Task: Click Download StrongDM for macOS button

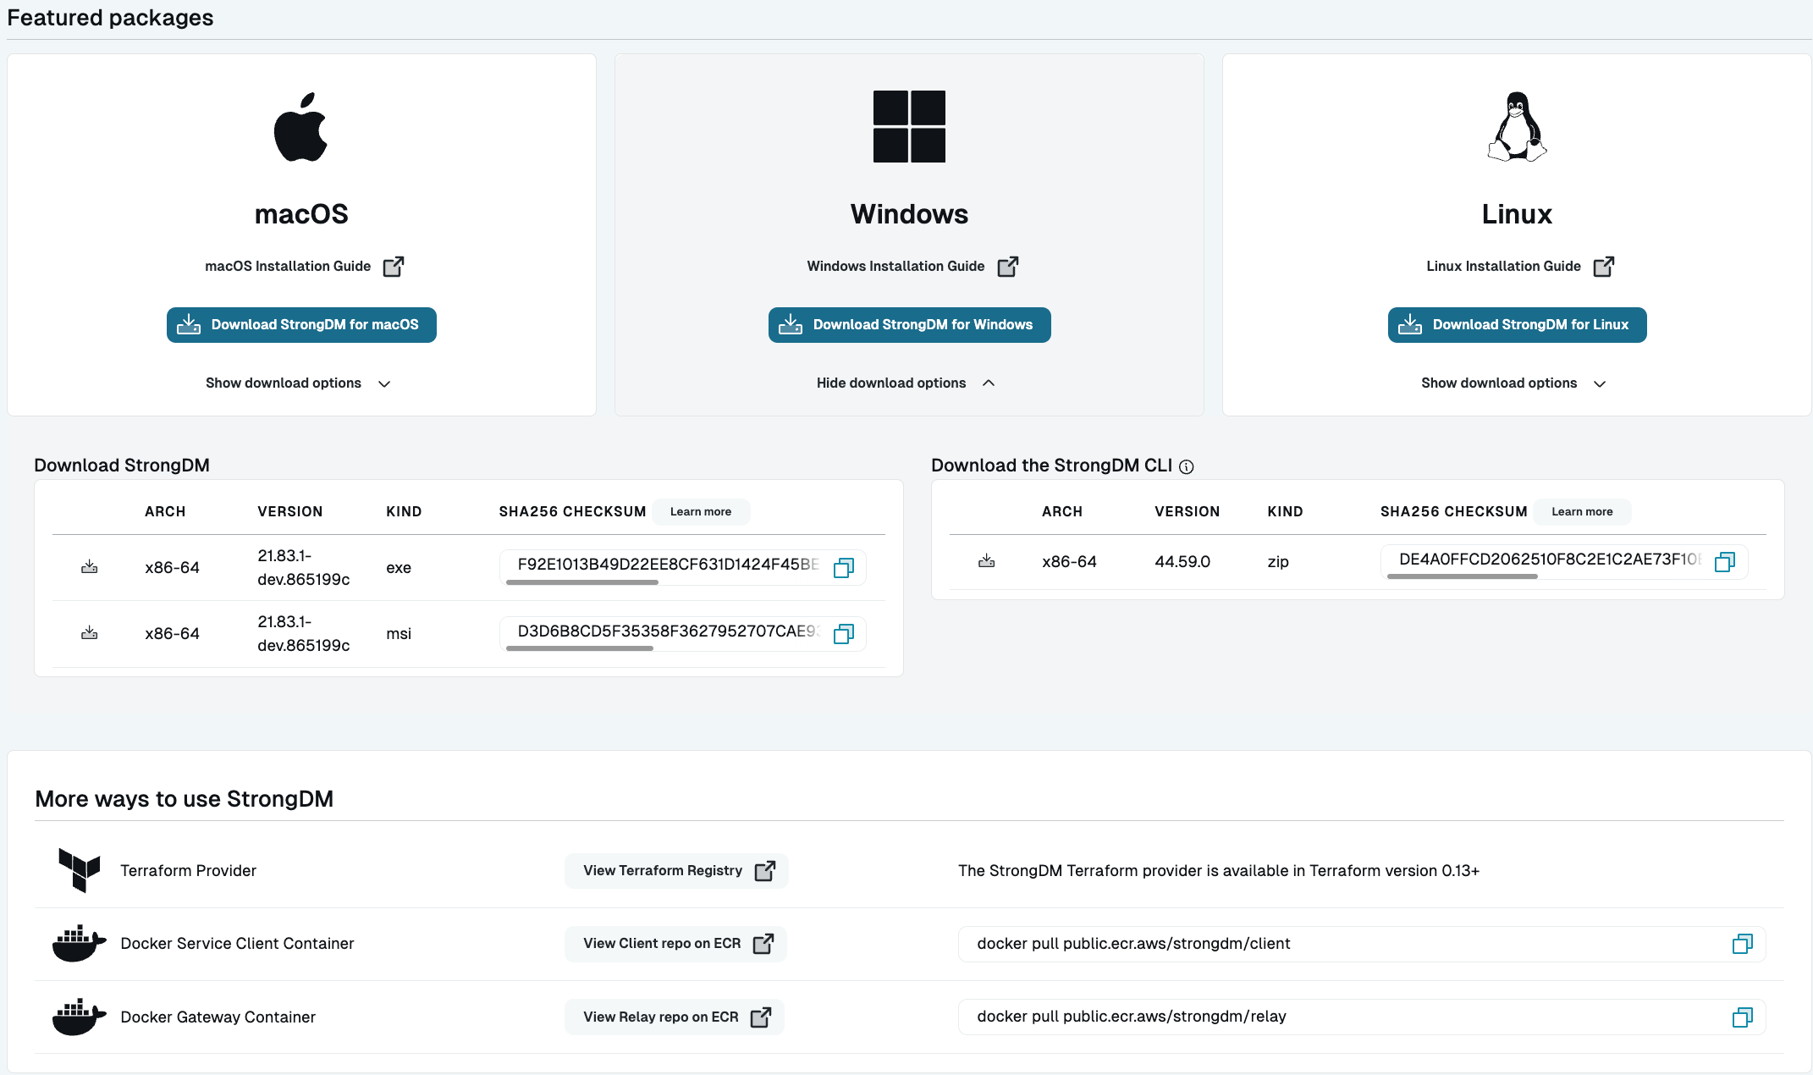Action: point(301,325)
